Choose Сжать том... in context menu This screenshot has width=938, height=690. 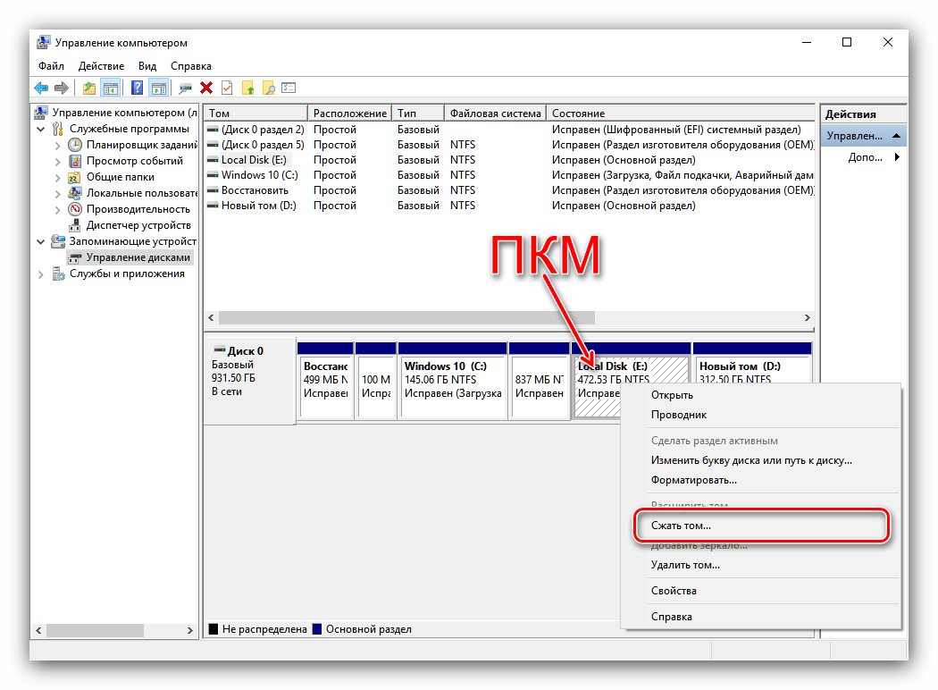pos(681,526)
